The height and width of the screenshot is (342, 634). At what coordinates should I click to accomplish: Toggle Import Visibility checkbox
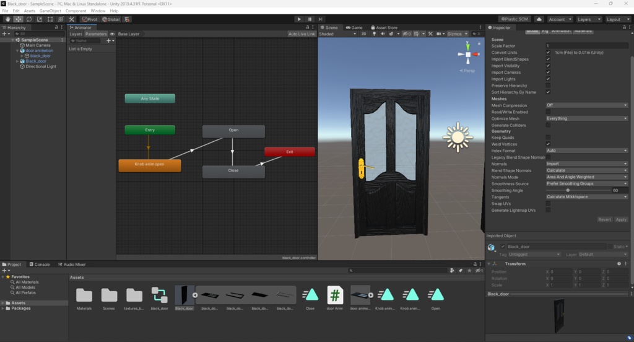548,66
